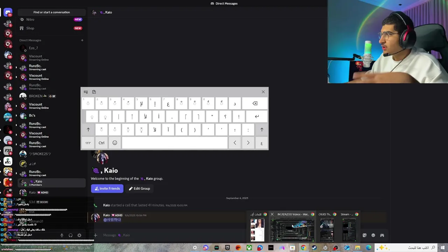Open File Explorer from taskbar
The width and height of the screenshot is (448, 252).
point(358,248)
